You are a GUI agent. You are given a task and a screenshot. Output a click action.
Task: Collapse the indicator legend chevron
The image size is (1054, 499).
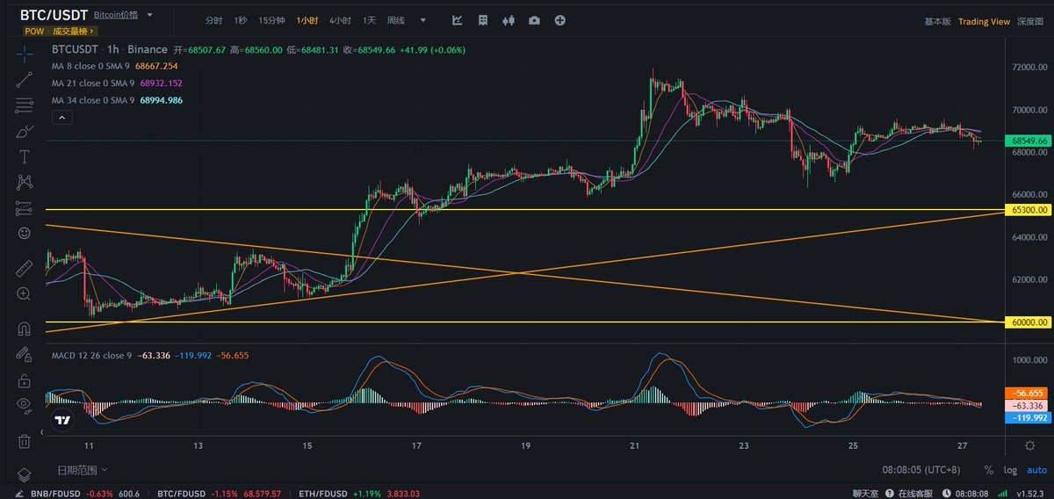[x=61, y=117]
